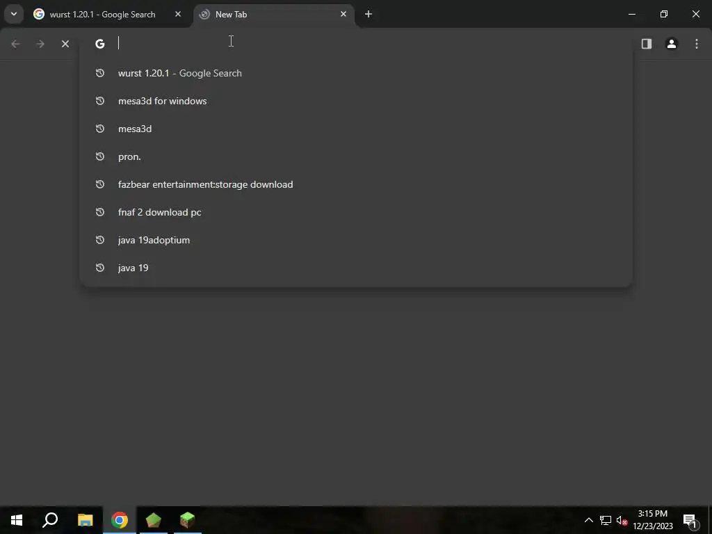
Task: Open the Windows Start menu
Action: pos(17,520)
